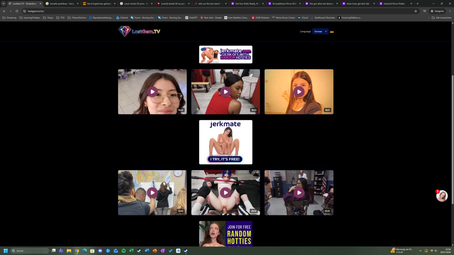Image resolution: width=454 pixels, height=255 pixels.
Task: Open the ChatGPT bookmark
Action: [191, 17]
